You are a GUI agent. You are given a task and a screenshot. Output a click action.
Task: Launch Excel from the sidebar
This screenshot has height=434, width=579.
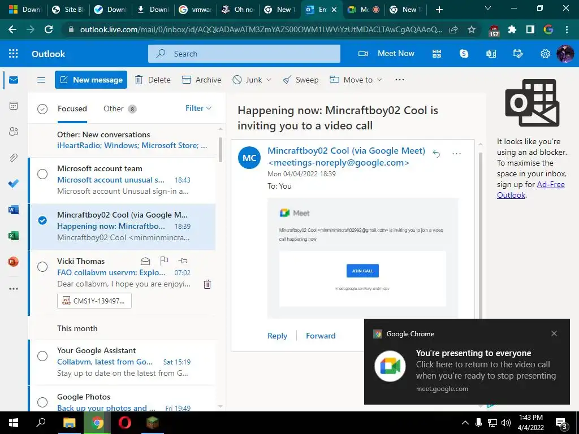14,236
